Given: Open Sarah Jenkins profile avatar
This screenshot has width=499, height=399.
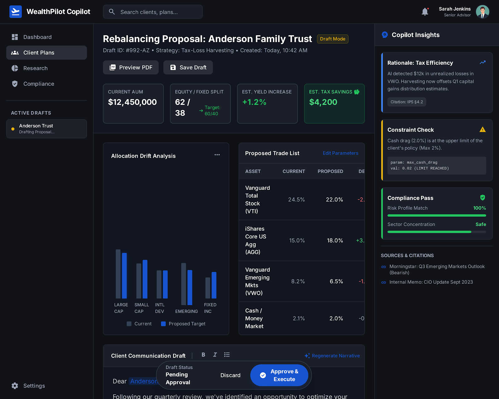Looking at the screenshot, I should tap(482, 12).
